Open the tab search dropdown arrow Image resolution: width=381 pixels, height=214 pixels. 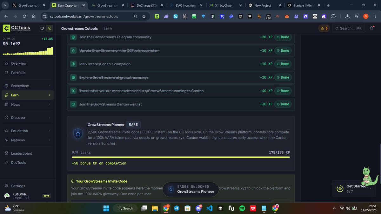(x=4, y=5)
